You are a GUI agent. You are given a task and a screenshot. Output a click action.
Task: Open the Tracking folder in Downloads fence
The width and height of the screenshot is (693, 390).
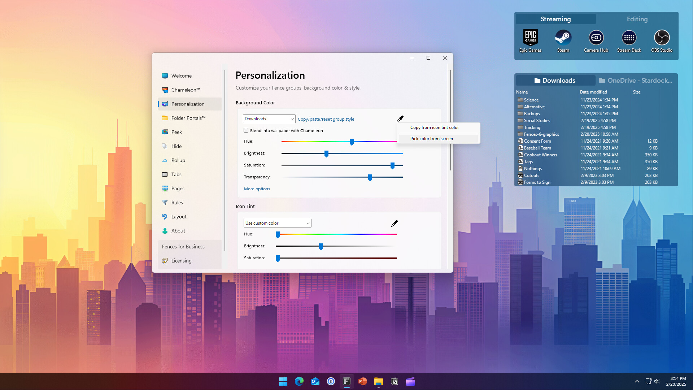tap(532, 127)
